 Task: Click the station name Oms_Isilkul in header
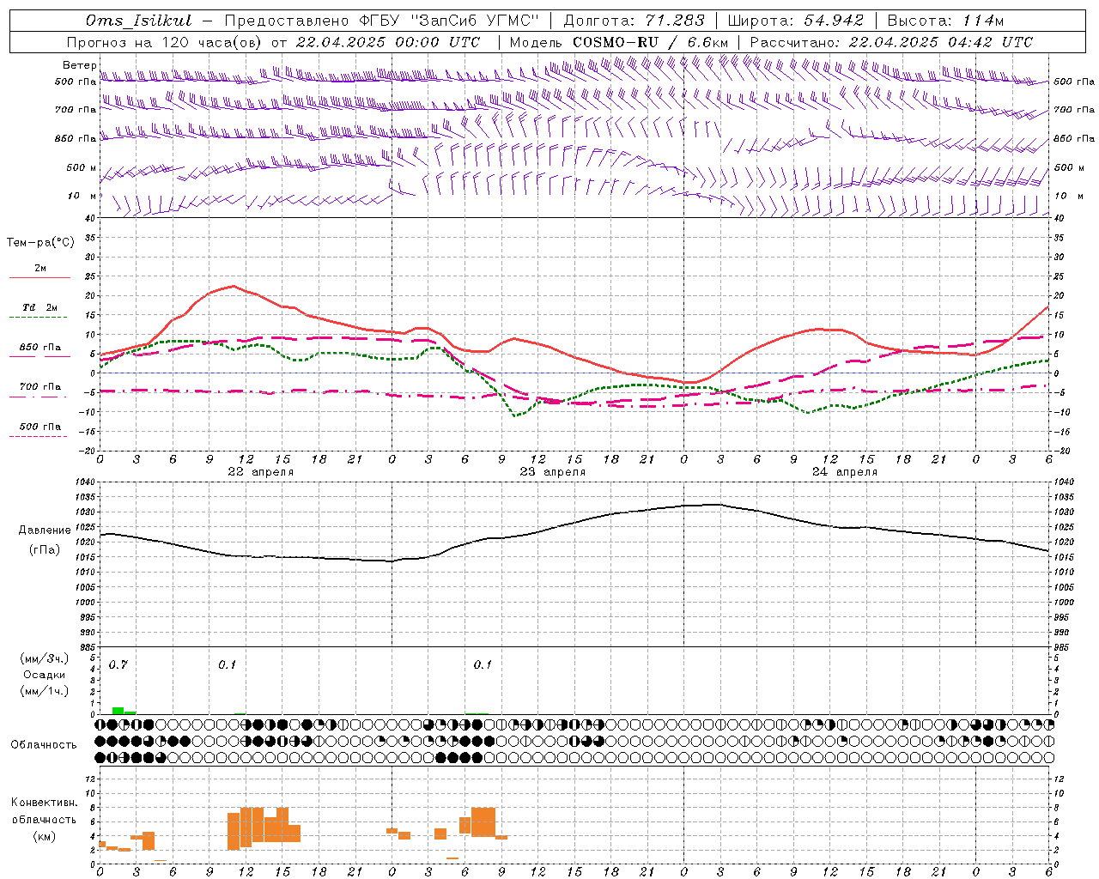(138, 21)
